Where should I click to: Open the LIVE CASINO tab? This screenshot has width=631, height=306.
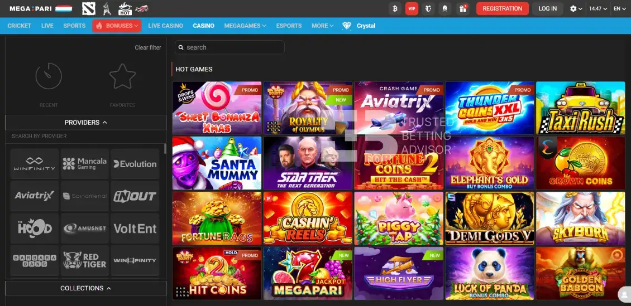165,26
